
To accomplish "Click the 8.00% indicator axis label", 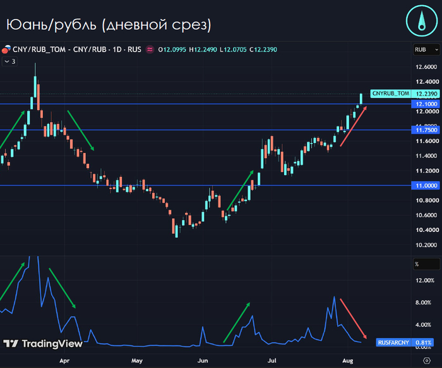I will (423, 302).
